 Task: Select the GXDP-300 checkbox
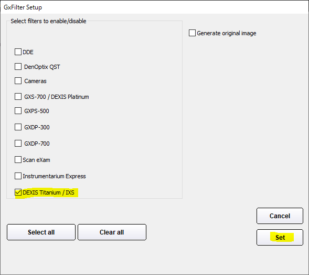click(x=18, y=127)
